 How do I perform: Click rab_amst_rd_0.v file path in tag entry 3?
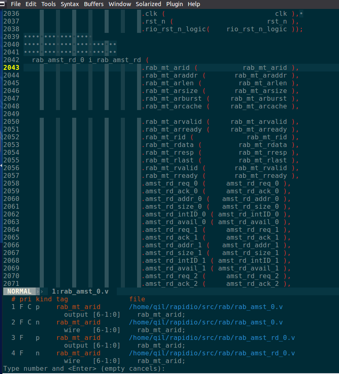[x=212, y=338]
